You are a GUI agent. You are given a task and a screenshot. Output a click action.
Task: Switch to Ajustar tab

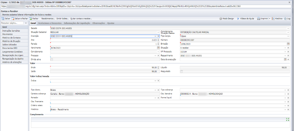(111, 23)
